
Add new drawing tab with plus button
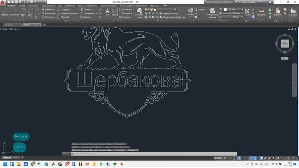[44, 25]
